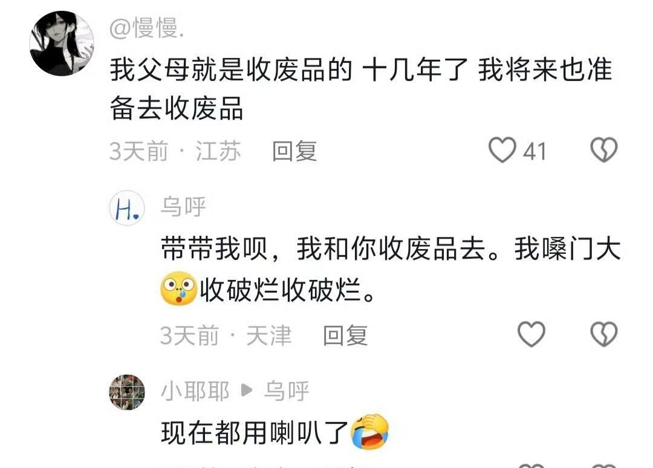
Task: Tap the shocked face emoji in 乌呼's reply
Action: [x=178, y=288]
